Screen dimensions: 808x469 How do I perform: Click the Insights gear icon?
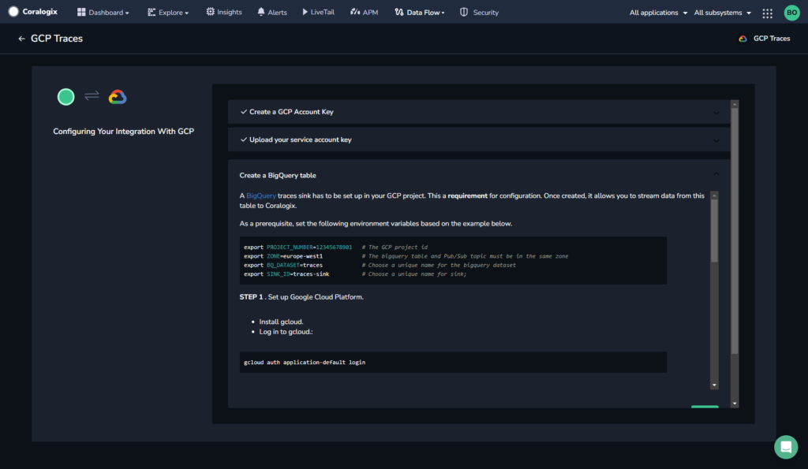pos(210,11)
